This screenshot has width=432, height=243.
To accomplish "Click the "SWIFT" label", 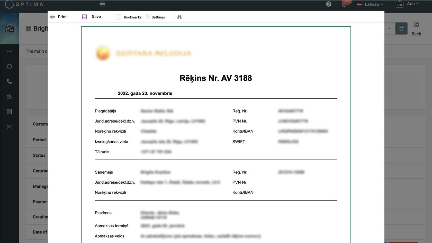I will click(x=239, y=142).
